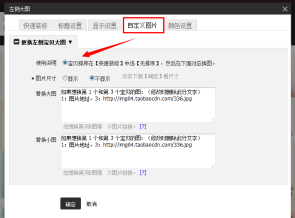Image resolution: width=295 pixels, height=218 pixels.
Task: Open the 快速装修 tab
Action: (35, 25)
